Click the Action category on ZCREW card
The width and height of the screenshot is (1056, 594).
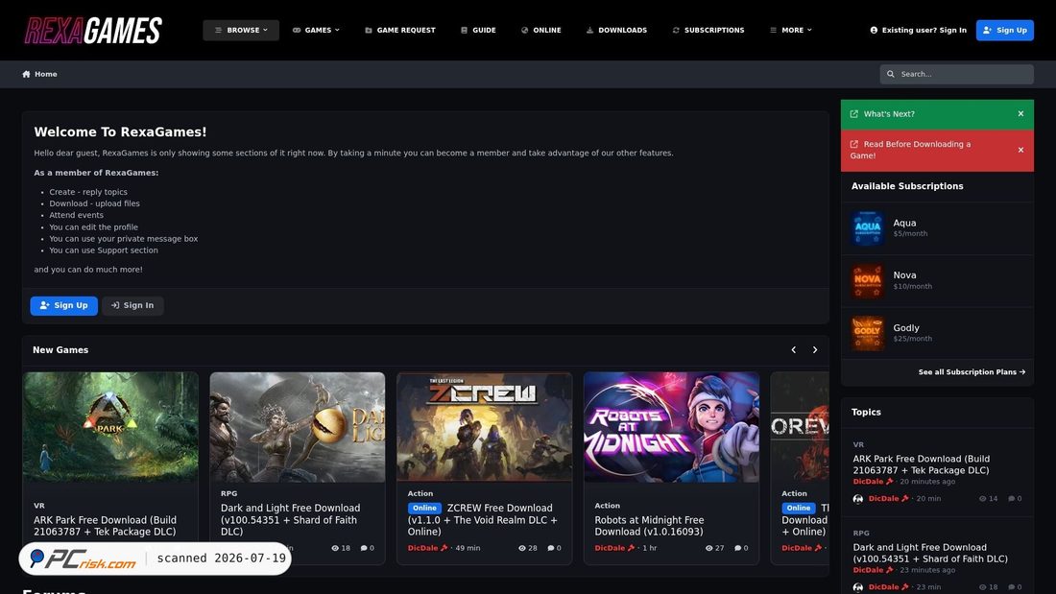click(420, 493)
